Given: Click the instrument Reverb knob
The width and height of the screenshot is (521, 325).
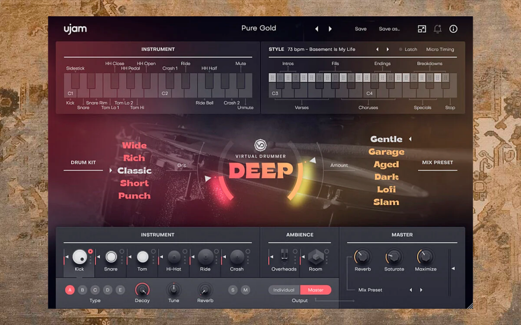Looking at the screenshot, I should (x=205, y=290).
